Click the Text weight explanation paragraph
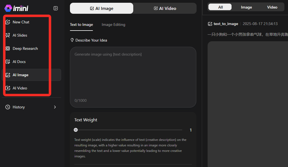The width and height of the screenshot is (288, 167). (131, 148)
